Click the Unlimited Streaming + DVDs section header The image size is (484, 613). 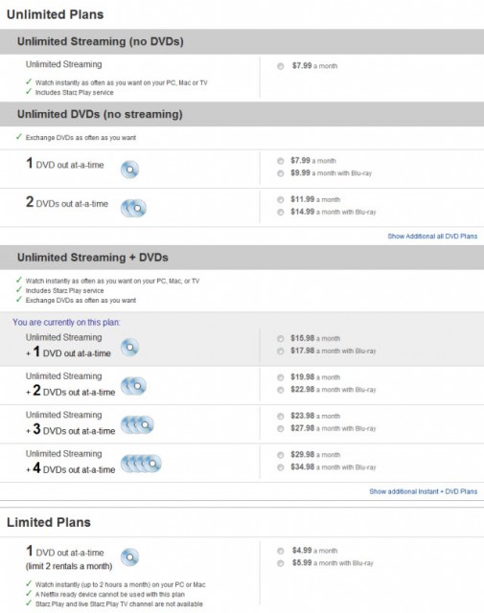pyautogui.click(x=242, y=258)
